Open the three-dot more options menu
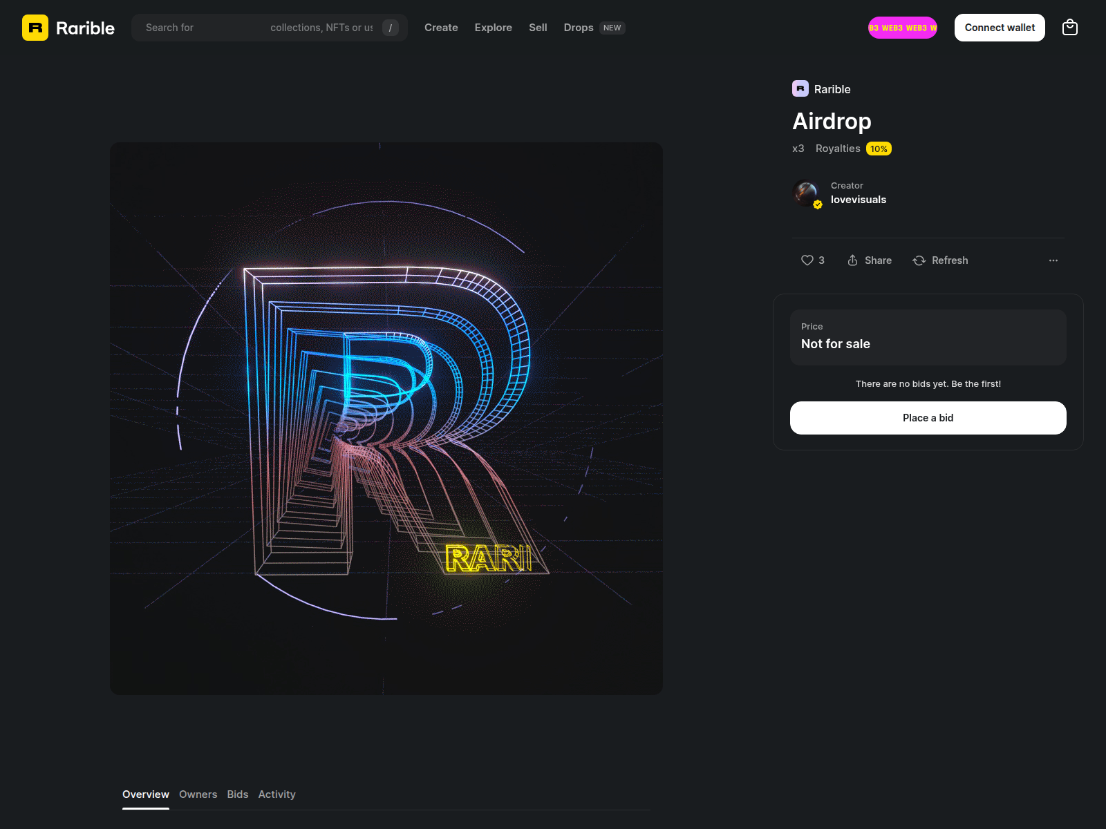Viewport: 1106px width, 829px height. pyautogui.click(x=1053, y=260)
